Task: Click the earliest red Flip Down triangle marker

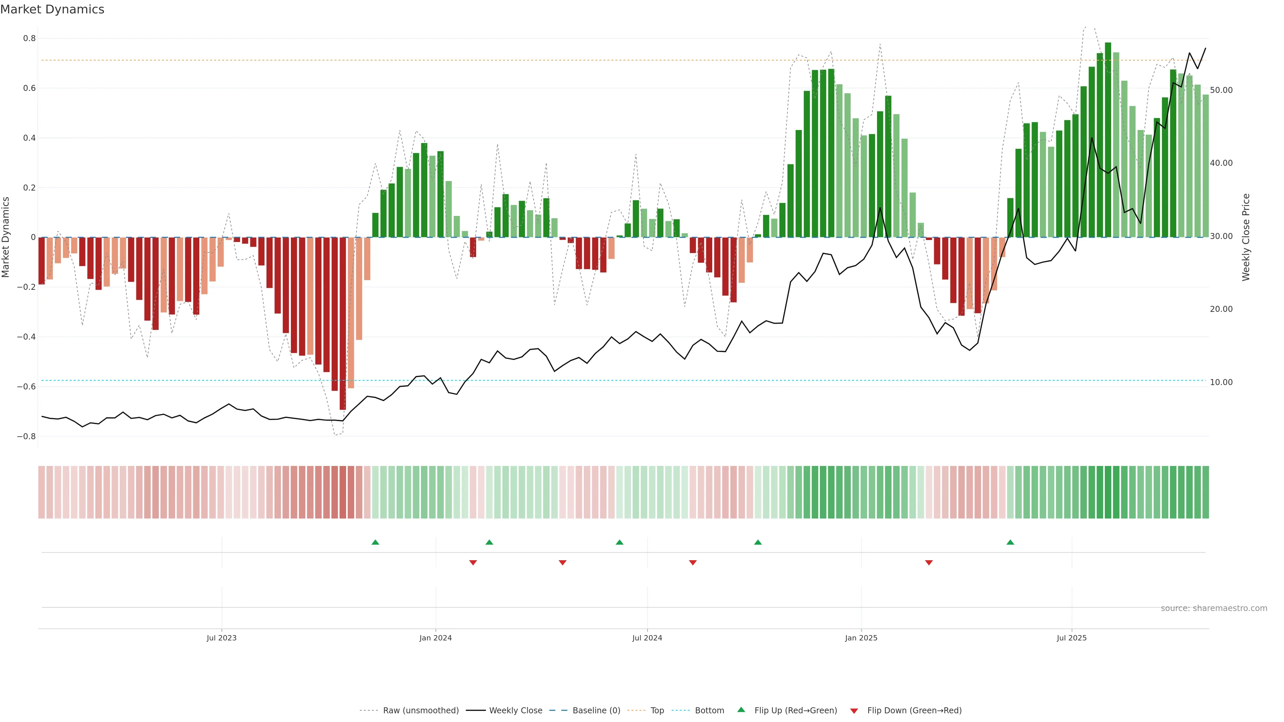Action: click(473, 563)
